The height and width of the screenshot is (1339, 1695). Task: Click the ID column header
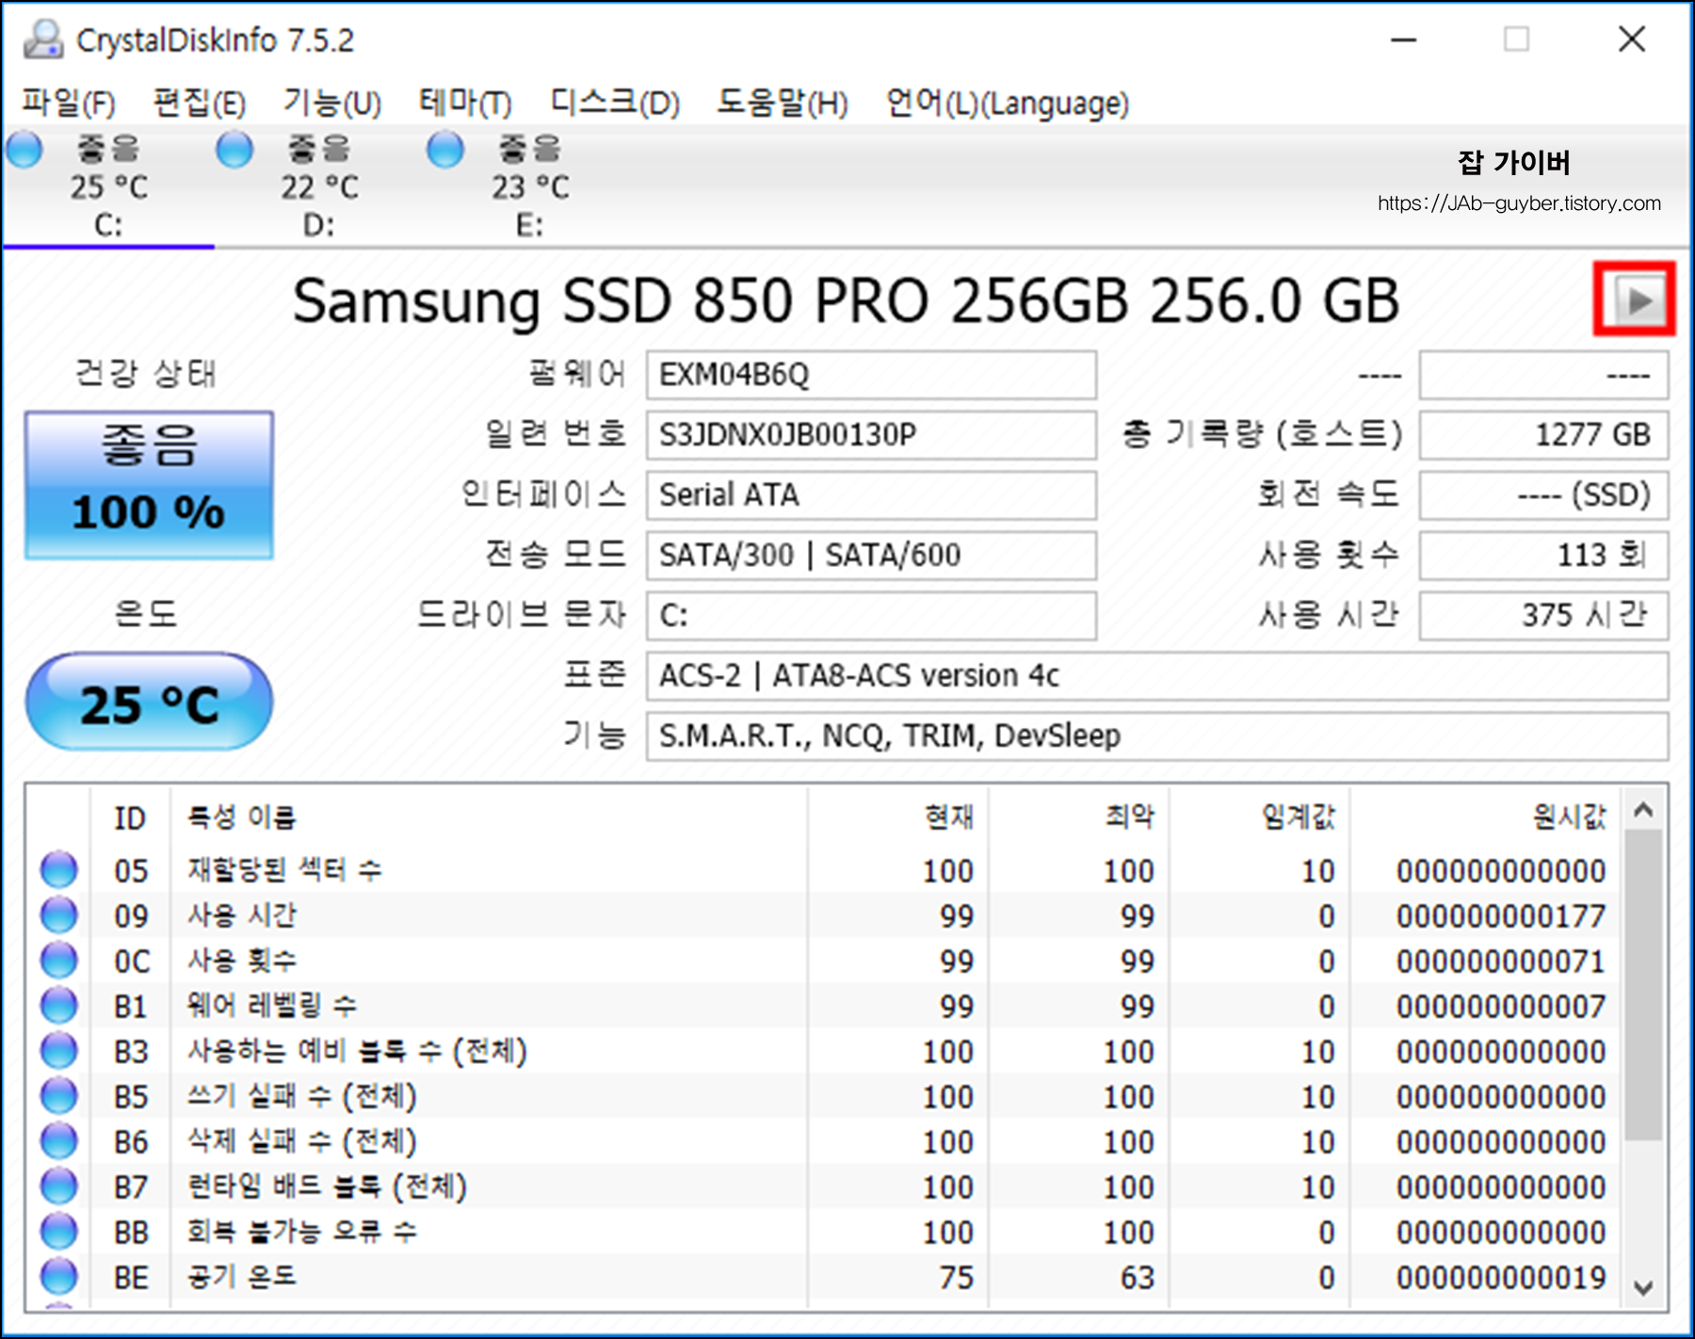pos(131,817)
